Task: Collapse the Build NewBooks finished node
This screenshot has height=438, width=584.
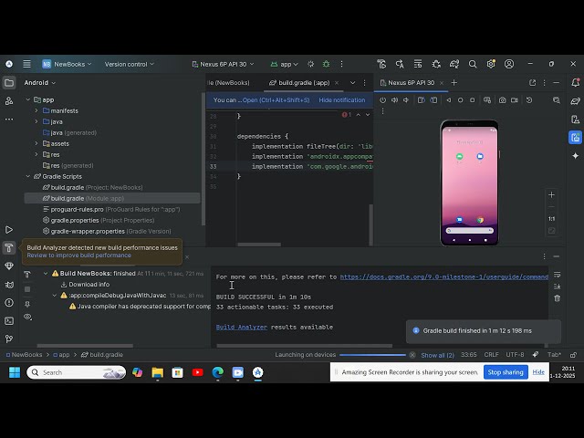Action: [46, 274]
